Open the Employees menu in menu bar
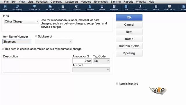This screenshot has height=105, width=186. tap(101, 2)
